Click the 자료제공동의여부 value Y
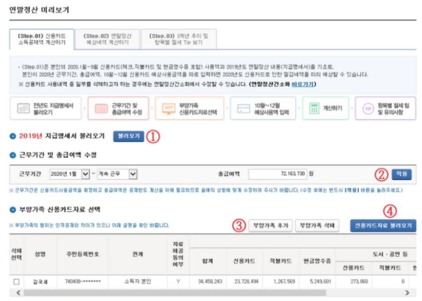422x301 pixels. [x=178, y=282]
